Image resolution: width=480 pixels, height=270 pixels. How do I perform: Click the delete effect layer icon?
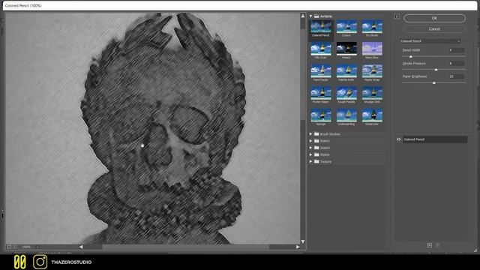point(438,245)
